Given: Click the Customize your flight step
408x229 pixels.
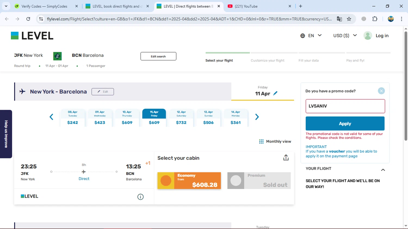Looking at the screenshot, I should 267,61.
